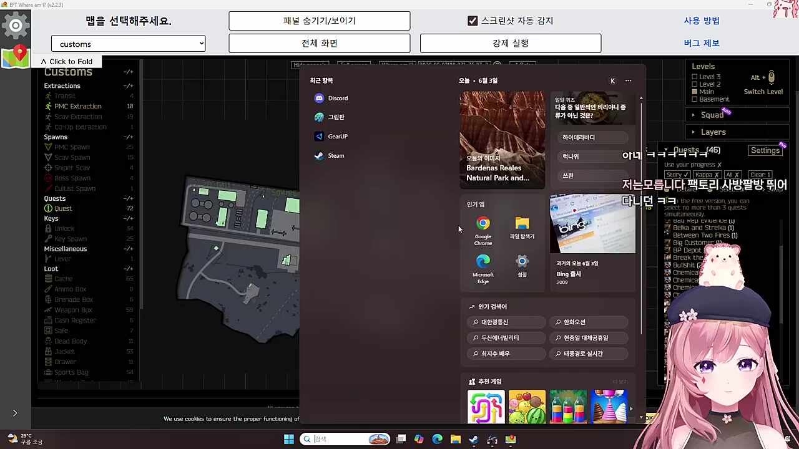Select quiz answer 하이데라바디
This screenshot has height=449, width=799.
591,137
